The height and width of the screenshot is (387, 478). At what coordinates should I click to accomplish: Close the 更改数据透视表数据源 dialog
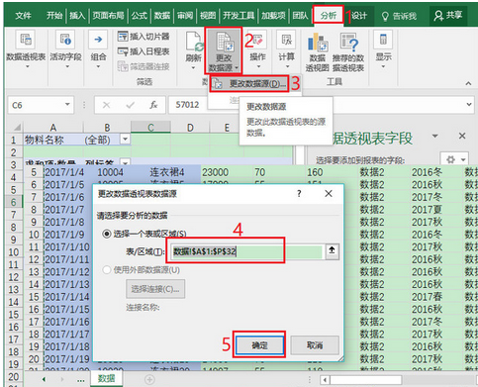click(x=329, y=194)
